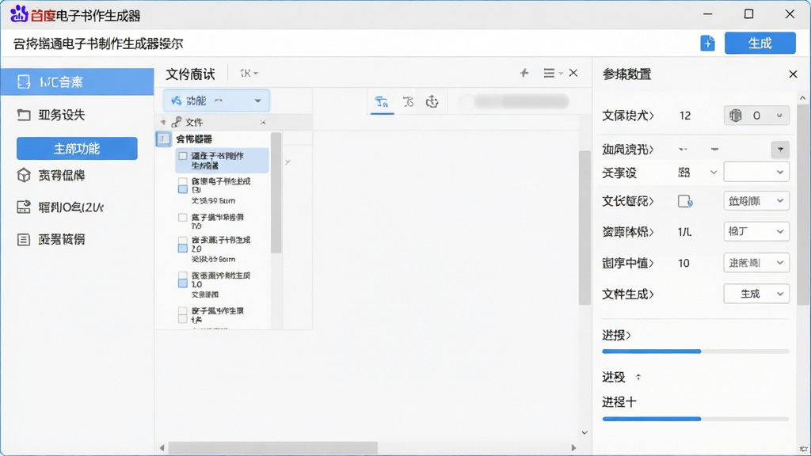Click the down arrow of the main vertical scrollbar
Viewport: 811px width, 456px height.
584,433
